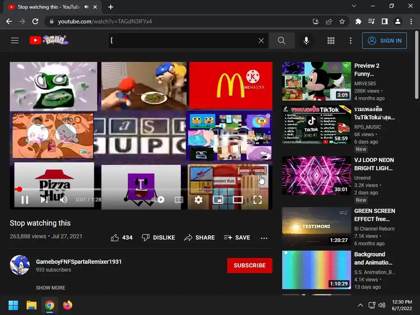Toggle the autoplay switch in player

(x=158, y=200)
